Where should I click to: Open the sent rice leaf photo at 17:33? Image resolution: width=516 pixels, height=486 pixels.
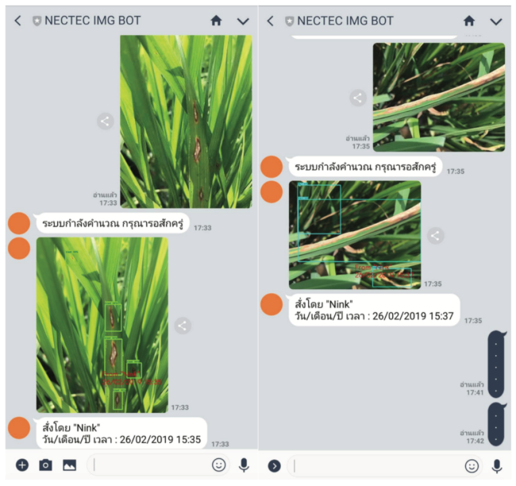(x=186, y=121)
